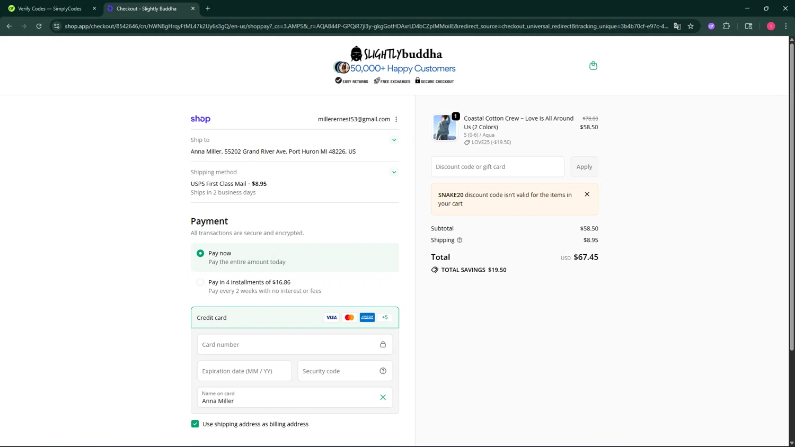
Task: Click the Shop Pay logo
Action: coord(200,119)
